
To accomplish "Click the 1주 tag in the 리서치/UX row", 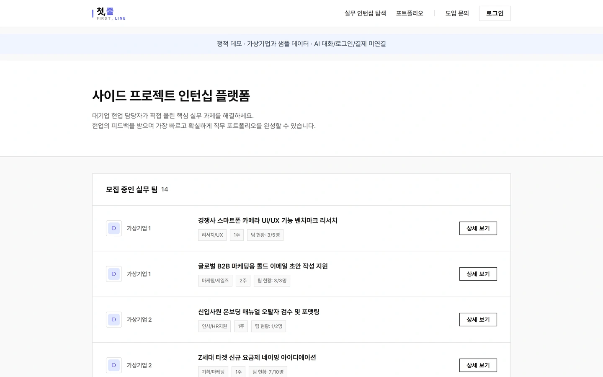I will coord(237,235).
